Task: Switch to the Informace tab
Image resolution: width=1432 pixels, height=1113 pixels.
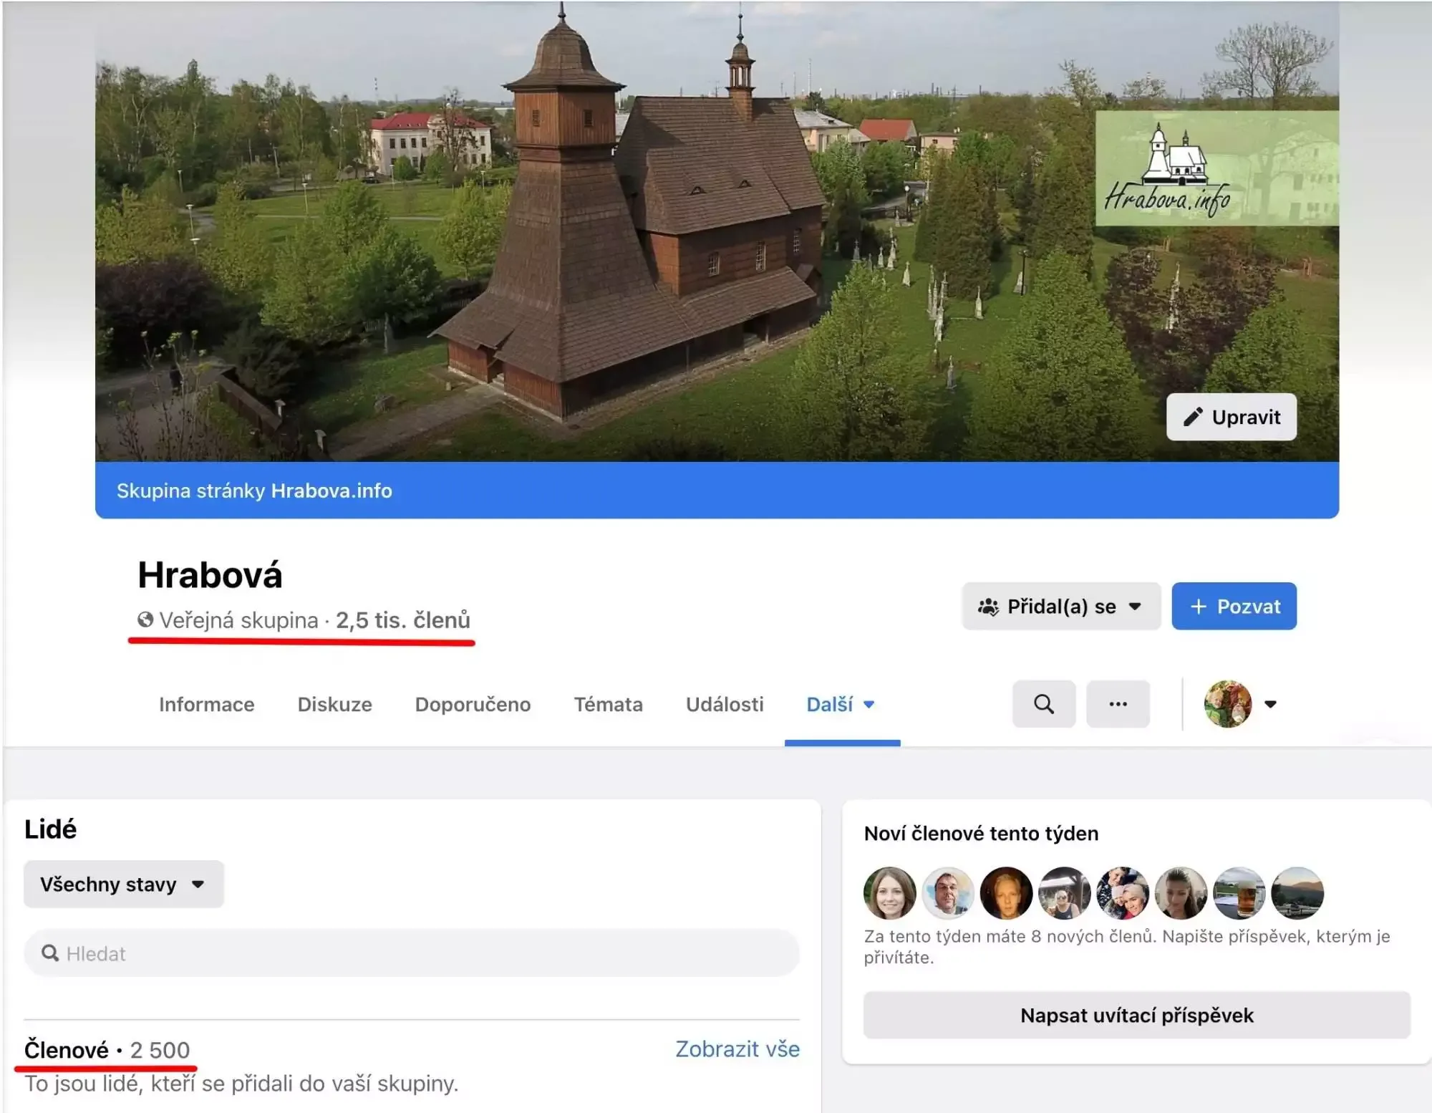Action: pyautogui.click(x=206, y=705)
